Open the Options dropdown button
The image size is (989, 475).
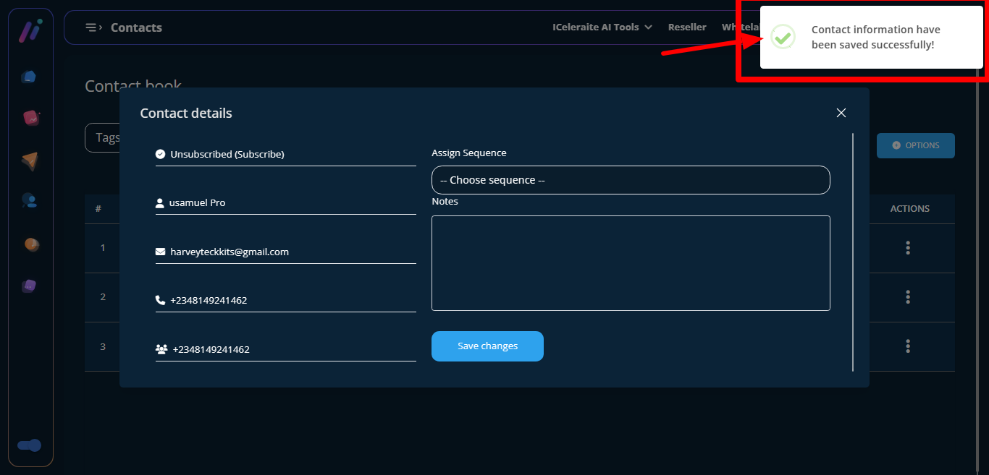pyautogui.click(x=915, y=145)
